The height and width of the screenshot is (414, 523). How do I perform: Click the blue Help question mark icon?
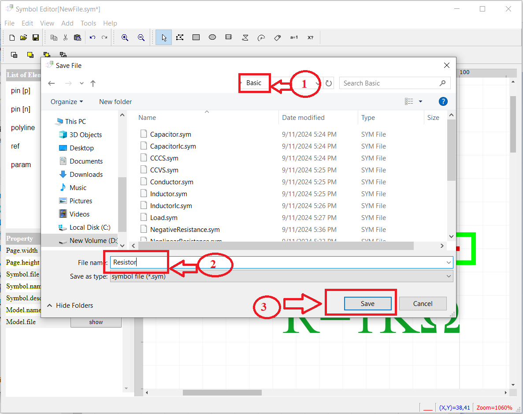tap(443, 101)
